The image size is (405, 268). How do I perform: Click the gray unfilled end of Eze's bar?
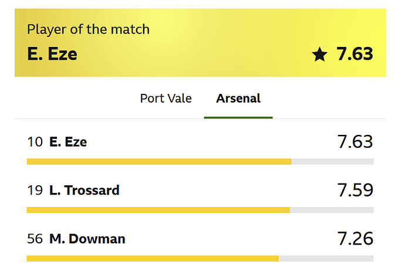point(332,161)
